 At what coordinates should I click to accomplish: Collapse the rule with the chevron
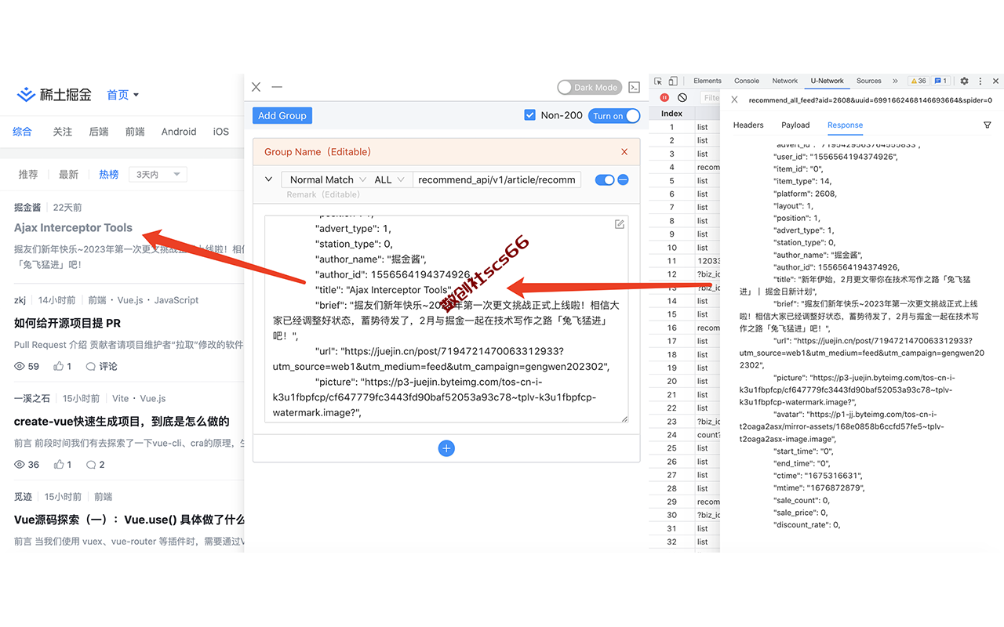click(268, 179)
